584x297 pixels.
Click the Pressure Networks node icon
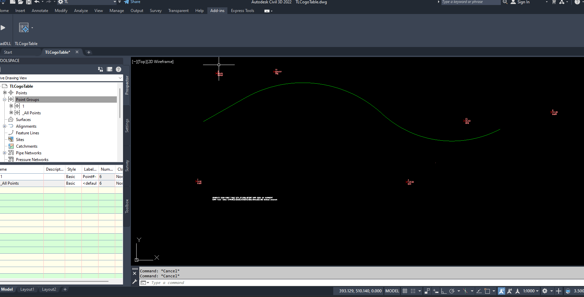coord(11,159)
